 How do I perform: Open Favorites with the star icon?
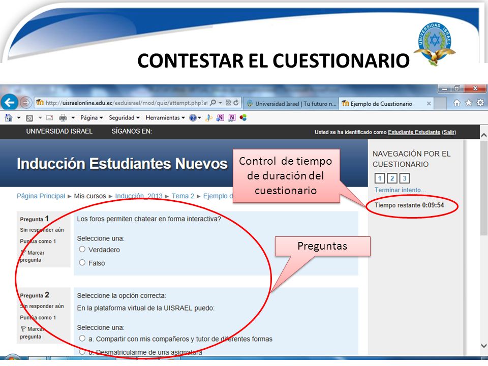point(469,103)
